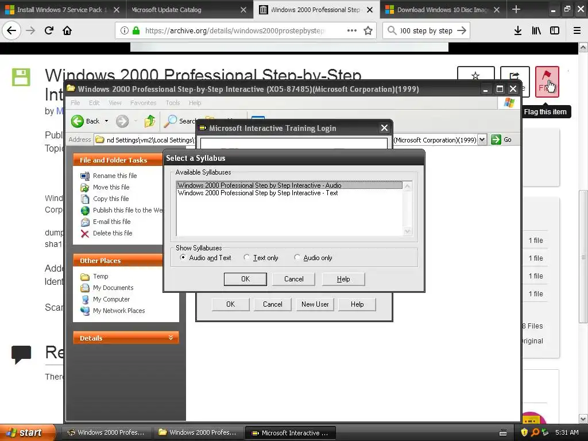Switch to 'Install Windows 7 Service Pack' tab

click(63, 10)
